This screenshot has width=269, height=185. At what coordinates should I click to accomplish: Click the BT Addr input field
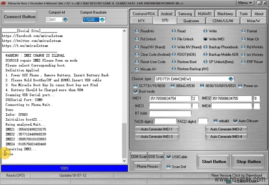[x=170, y=113]
